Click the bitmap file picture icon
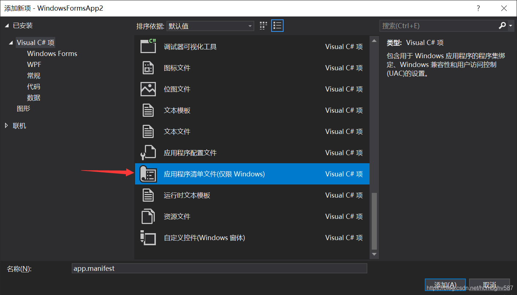This screenshot has width=517, height=295. (148, 89)
